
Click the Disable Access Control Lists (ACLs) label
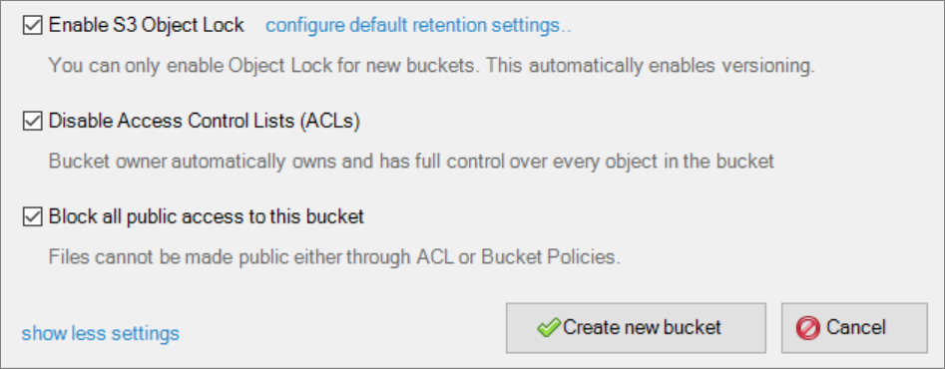pyautogui.click(x=205, y=122)
